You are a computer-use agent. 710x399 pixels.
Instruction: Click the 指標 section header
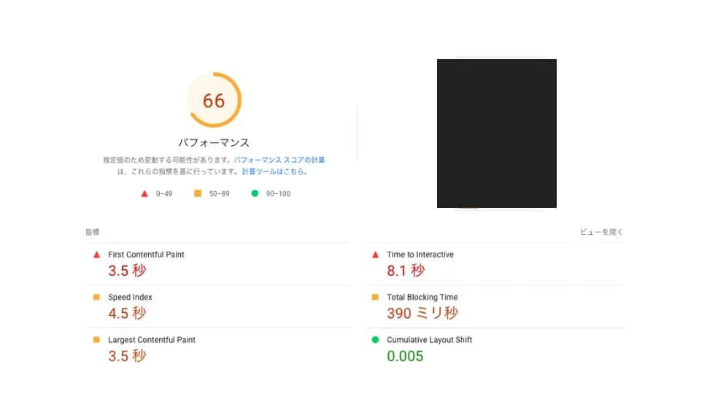pos(92,232)
